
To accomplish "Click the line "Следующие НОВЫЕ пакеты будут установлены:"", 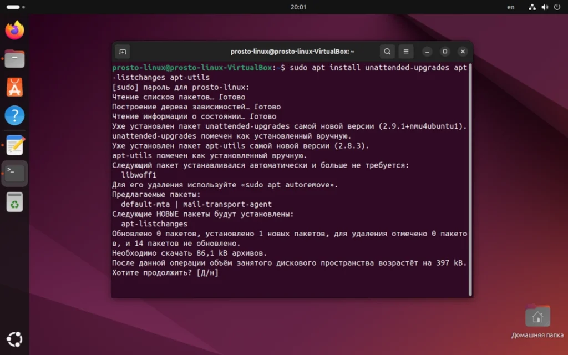I will click(x=203, y=214).
